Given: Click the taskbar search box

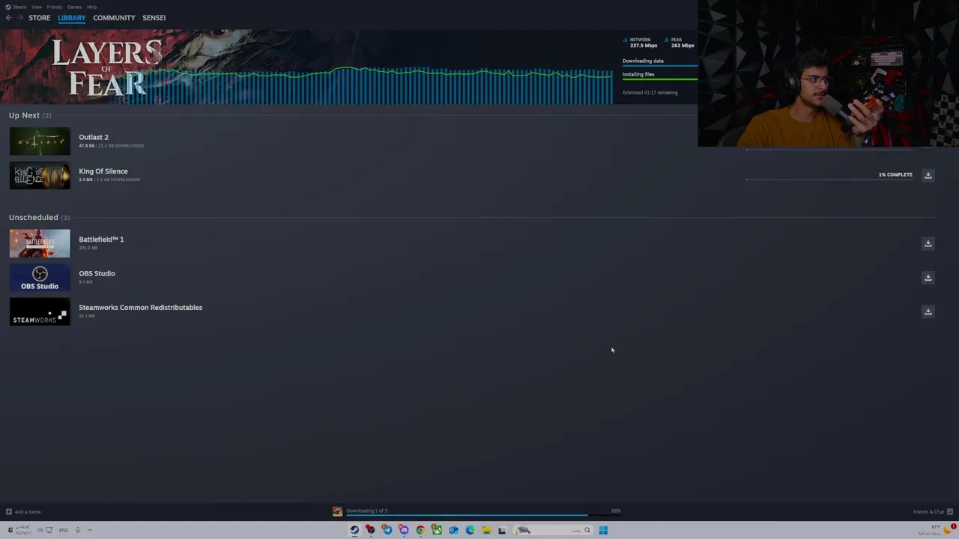Looking at the screenshot, I should click(x=553, y=530).
